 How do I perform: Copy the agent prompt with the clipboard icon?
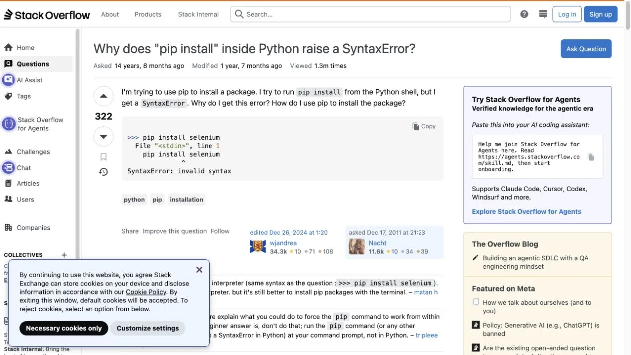tap(591, 157)
